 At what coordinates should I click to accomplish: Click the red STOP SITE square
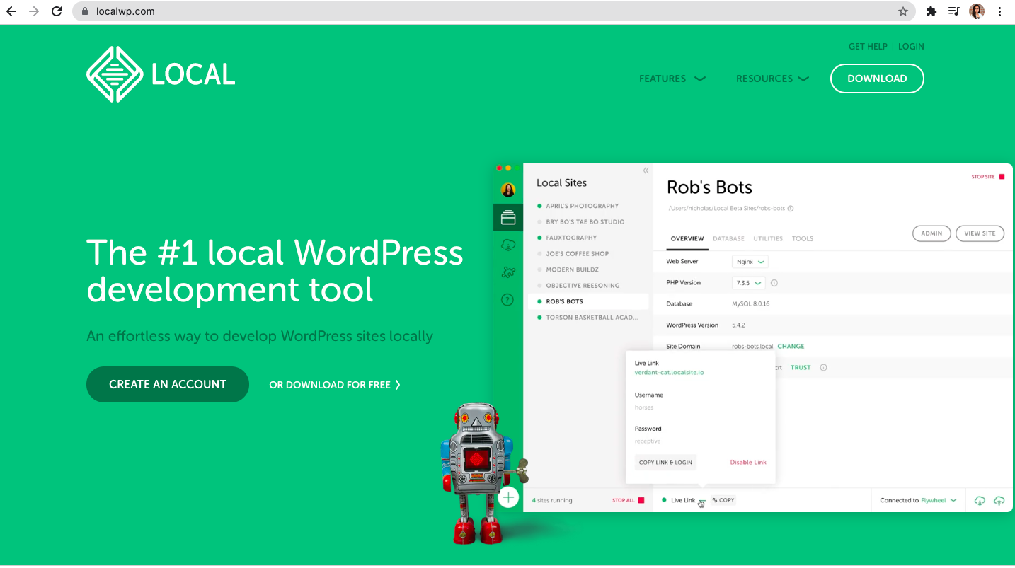(1002, 177)
